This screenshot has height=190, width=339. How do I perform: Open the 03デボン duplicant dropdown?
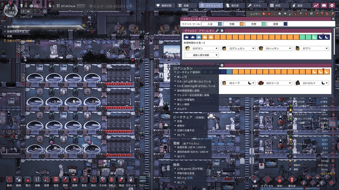[202, 48]
